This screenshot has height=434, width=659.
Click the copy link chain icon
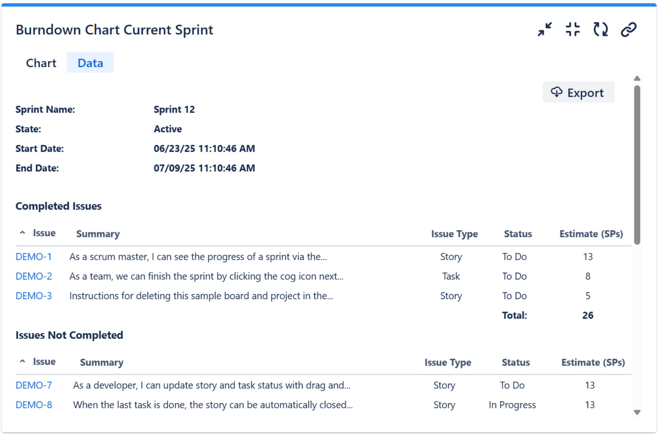tap(629, 29)
